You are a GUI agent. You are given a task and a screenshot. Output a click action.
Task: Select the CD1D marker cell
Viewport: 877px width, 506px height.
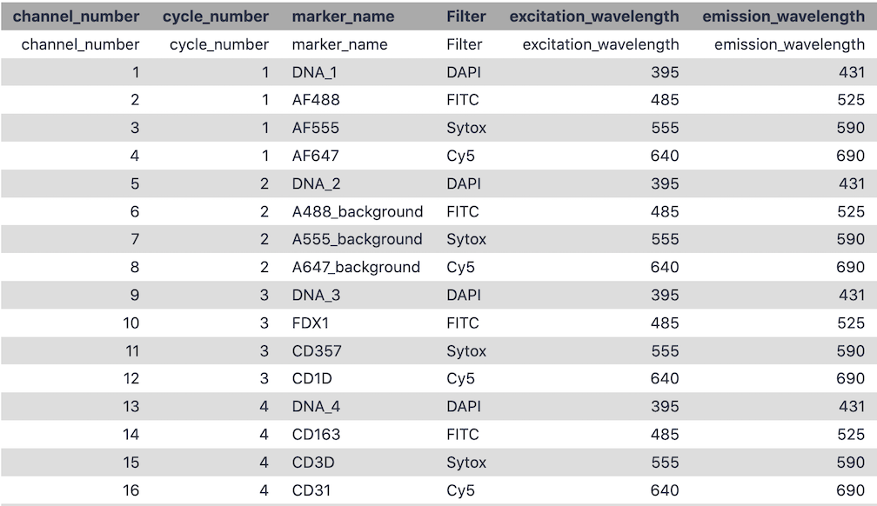pyautogui.click(x=312, y=378)
